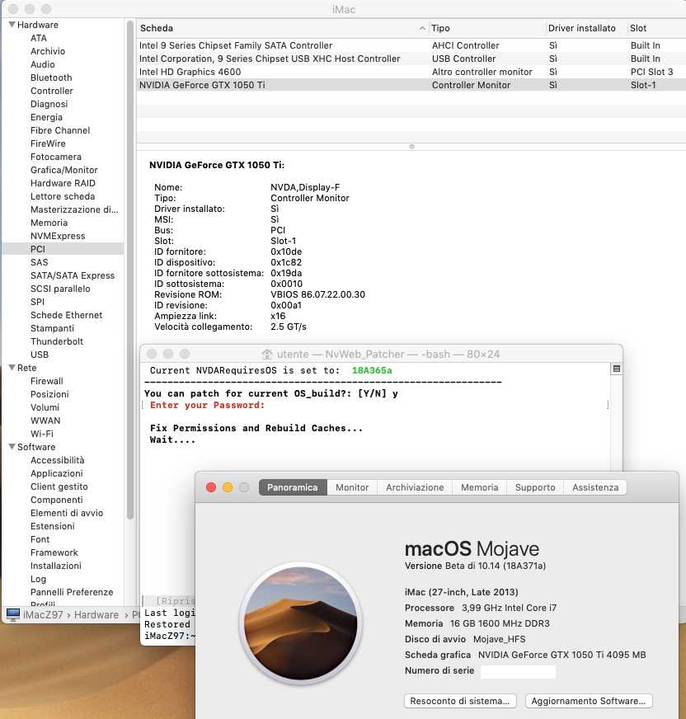Select the PCI sidebar entry

point(63,249)
